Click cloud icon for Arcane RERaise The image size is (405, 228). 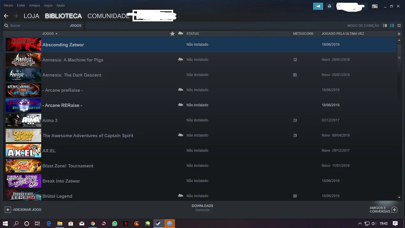(181, 105)
